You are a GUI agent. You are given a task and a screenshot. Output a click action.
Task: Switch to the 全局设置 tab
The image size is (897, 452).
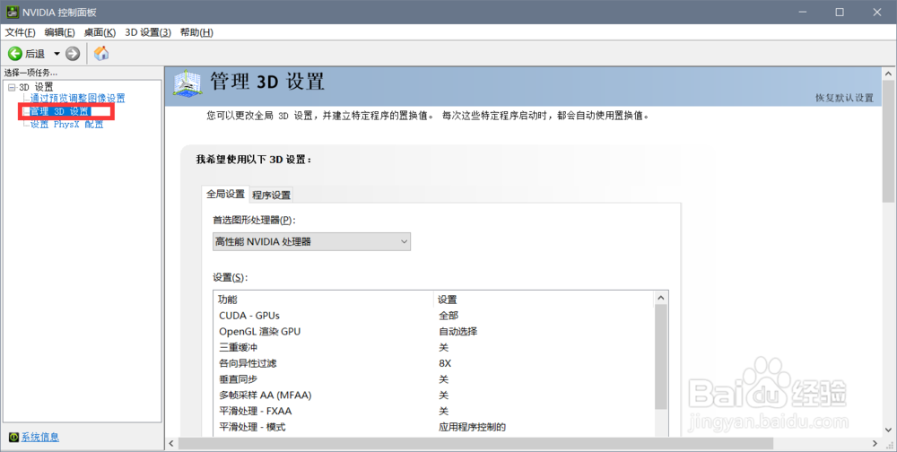[x=225, y=194]
